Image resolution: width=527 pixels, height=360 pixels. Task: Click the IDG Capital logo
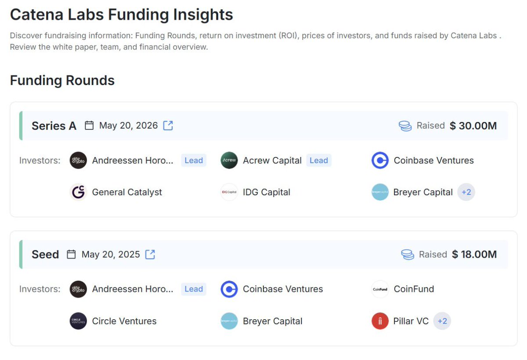point(229,192)
